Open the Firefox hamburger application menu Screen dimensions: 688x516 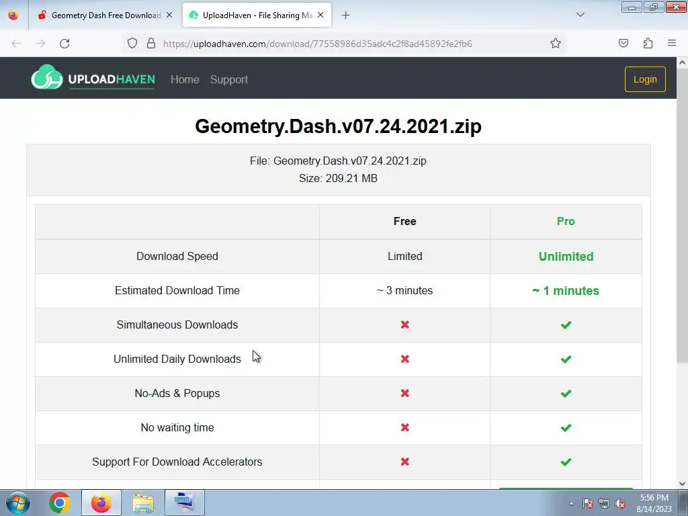pyautogui.click(x=672, y=43)
